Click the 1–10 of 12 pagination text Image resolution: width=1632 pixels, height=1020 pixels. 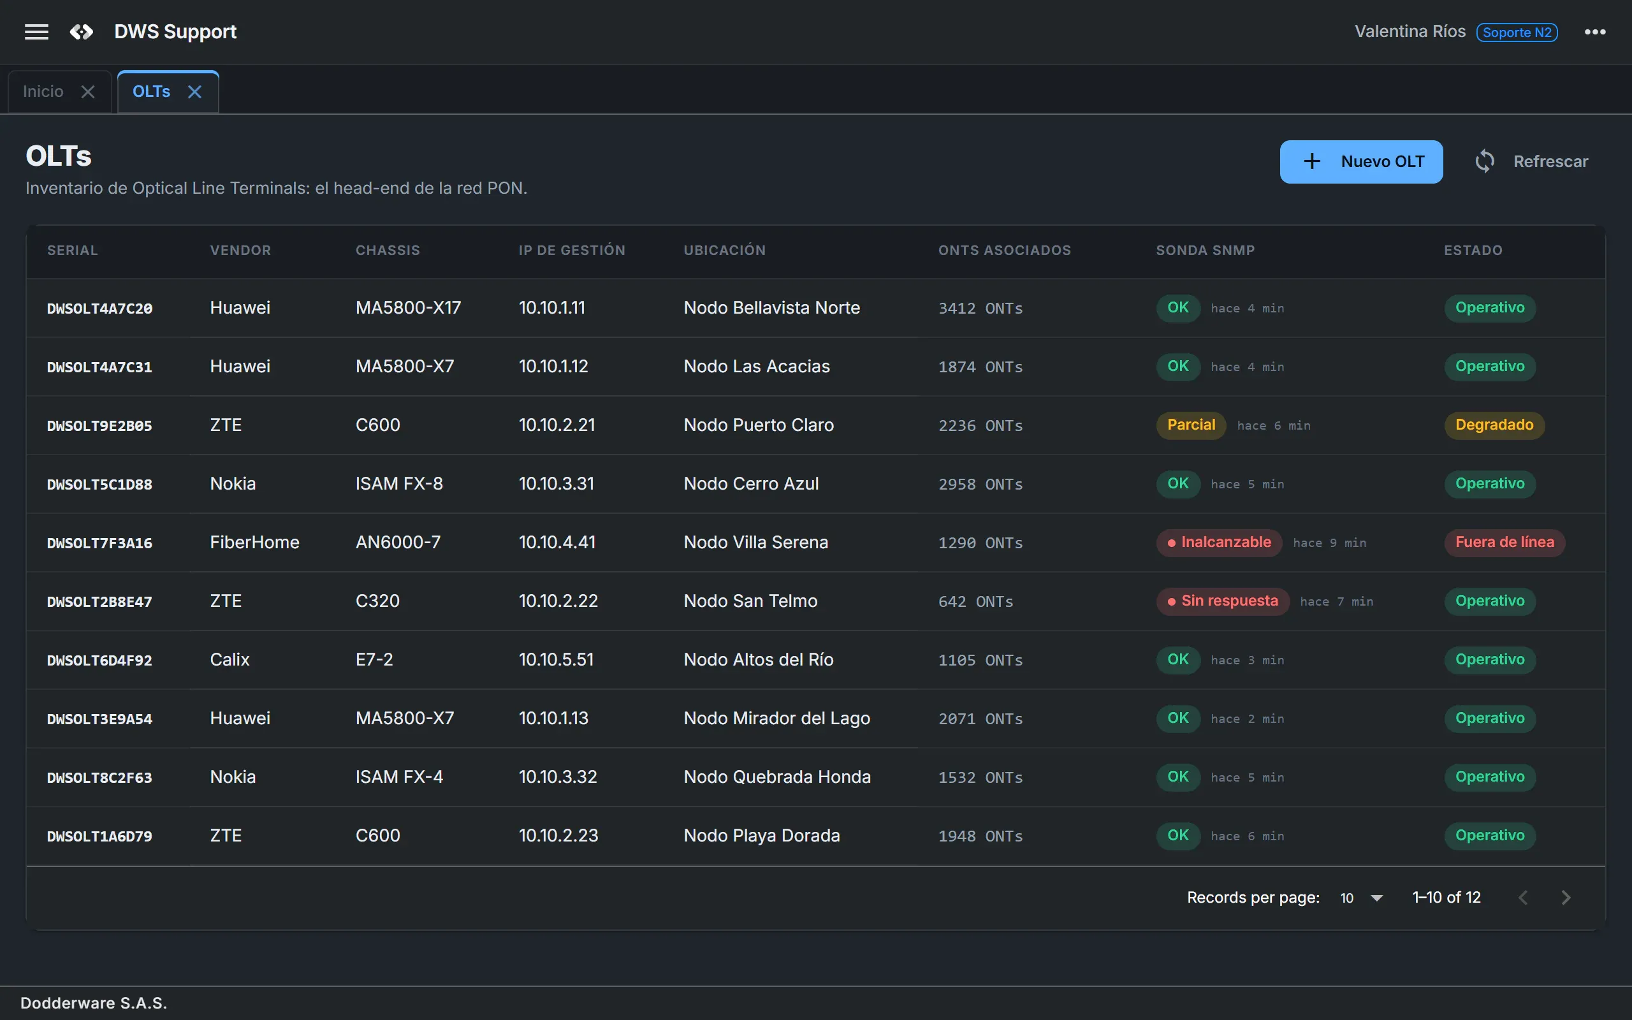1446,898
